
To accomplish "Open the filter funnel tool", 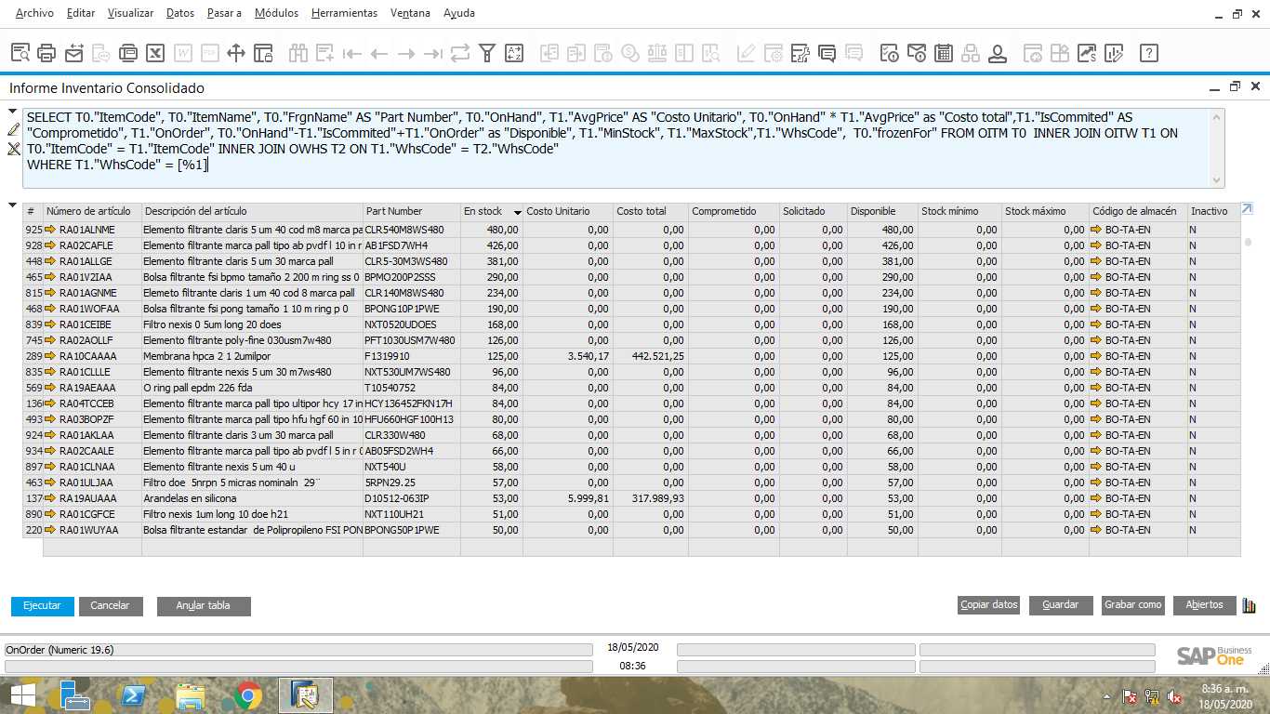I will coord(487,53).
